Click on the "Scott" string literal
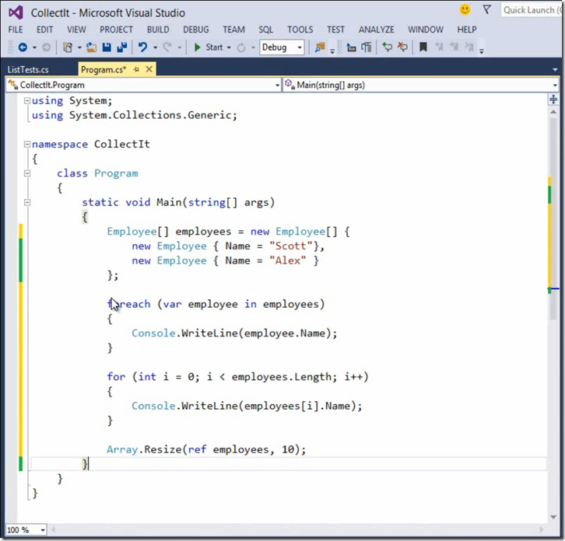 point(291,246)
